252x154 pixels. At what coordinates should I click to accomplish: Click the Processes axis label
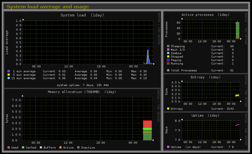click(166, 29)
